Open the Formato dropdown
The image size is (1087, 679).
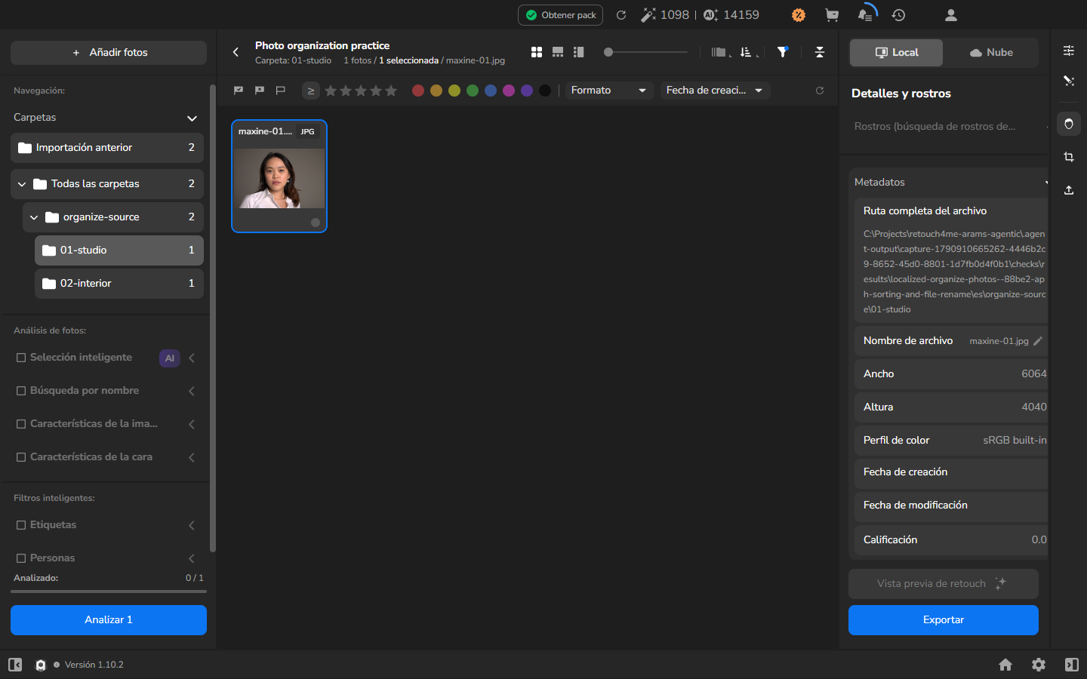click(x=608, y=91)
